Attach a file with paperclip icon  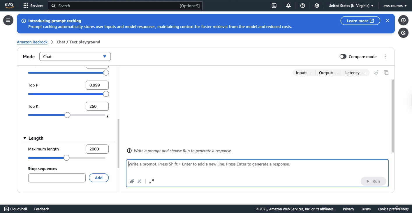[x=132, y=181]
